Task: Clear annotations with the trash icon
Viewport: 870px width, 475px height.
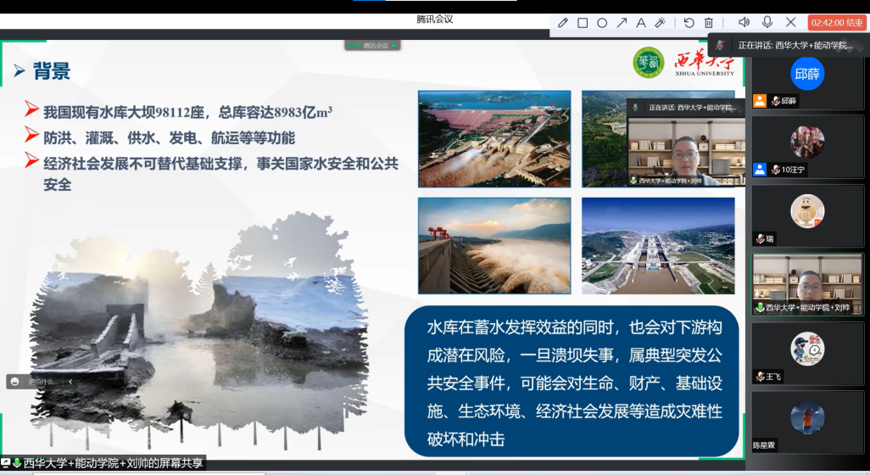Action: (x=709, y=23)
